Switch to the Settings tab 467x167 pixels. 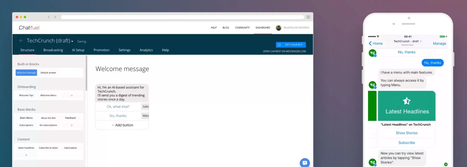click(x=125, y=50)
